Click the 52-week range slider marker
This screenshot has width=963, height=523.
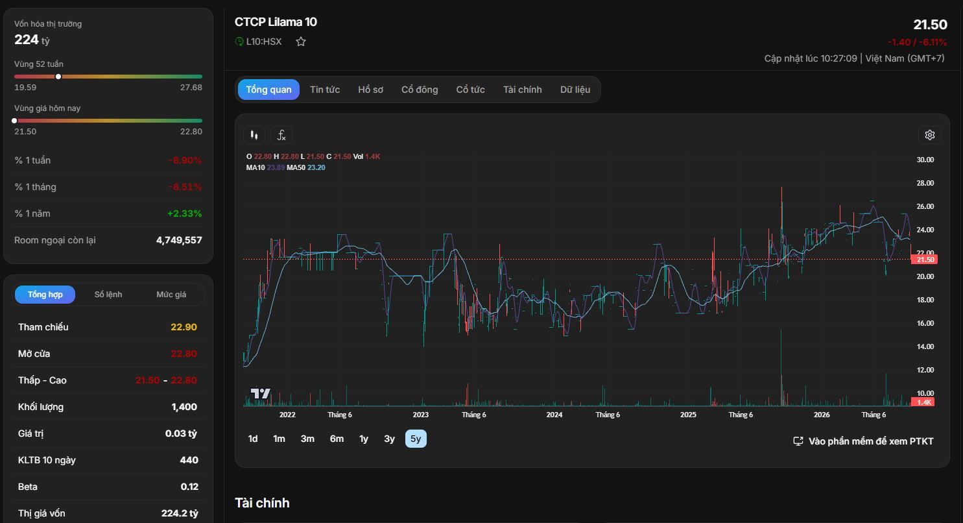click(x=58, y=77)
